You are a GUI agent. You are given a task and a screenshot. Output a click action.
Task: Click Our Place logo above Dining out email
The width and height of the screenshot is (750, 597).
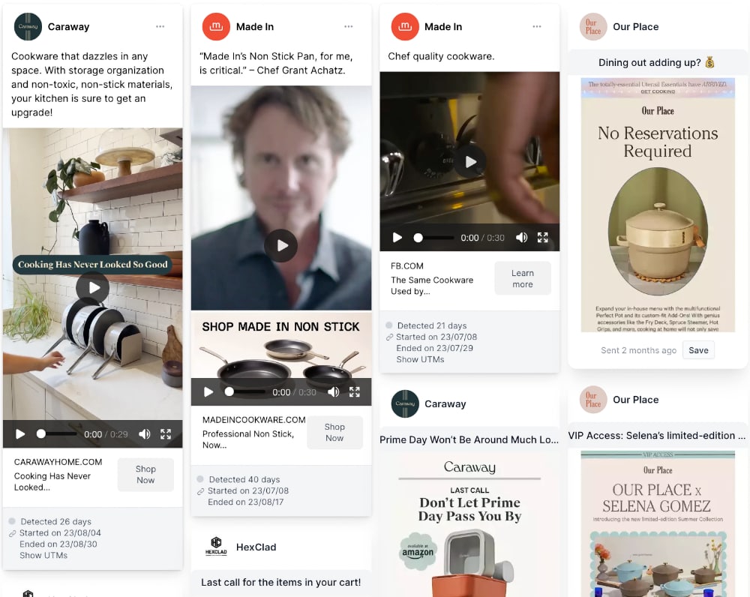pos(593,27)
